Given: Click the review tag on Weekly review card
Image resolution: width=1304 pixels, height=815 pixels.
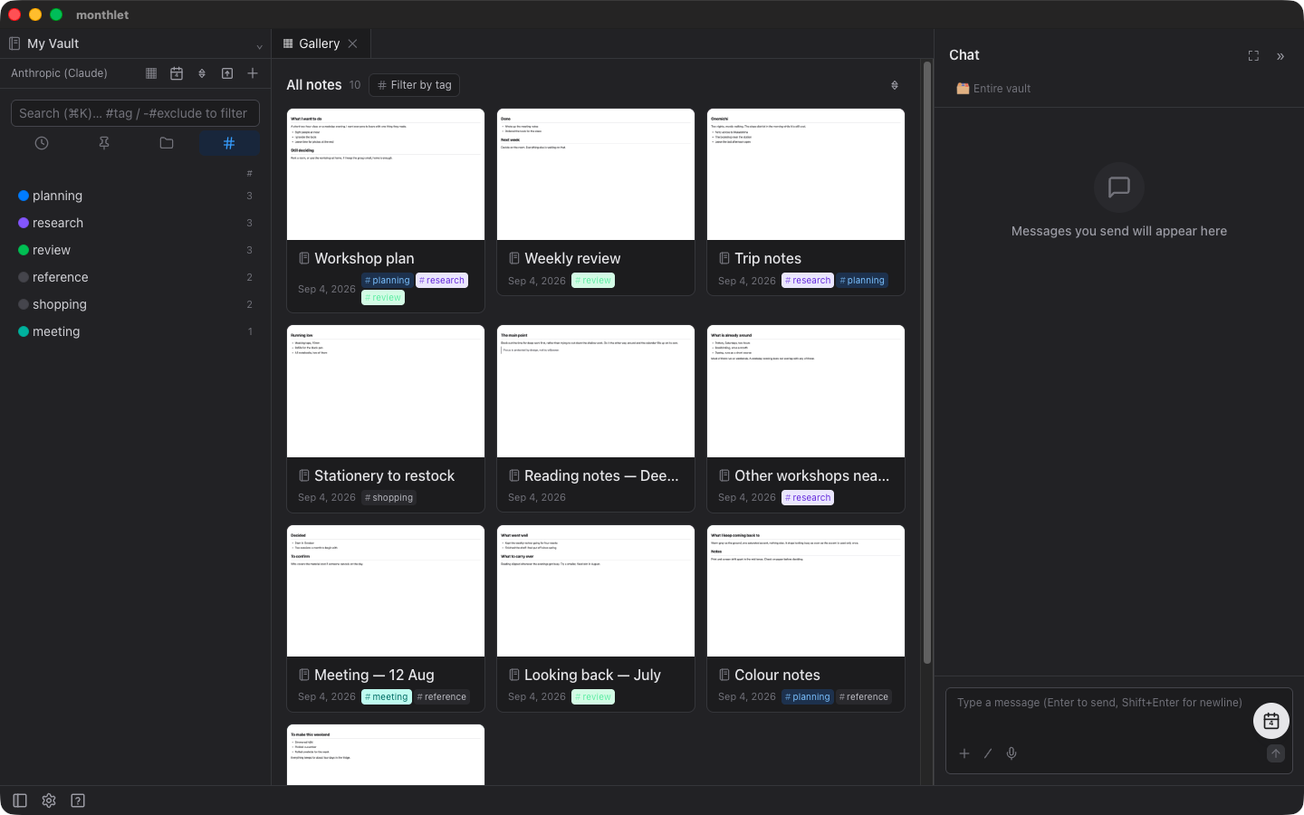Looking at the screenshot, I should pos(593,281).
